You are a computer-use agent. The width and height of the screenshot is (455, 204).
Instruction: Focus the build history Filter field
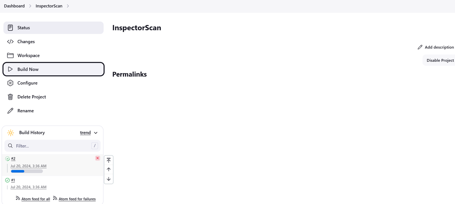click(x=53, y=146)
